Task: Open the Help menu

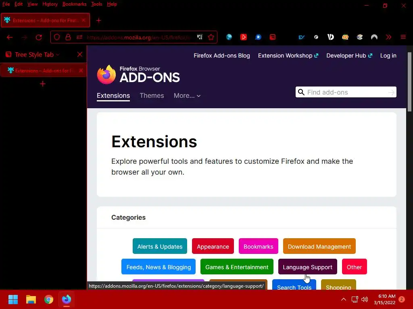Action: (x=112, y=4)
